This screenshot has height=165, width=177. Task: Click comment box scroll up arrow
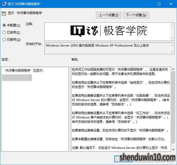tap(172, 25)
